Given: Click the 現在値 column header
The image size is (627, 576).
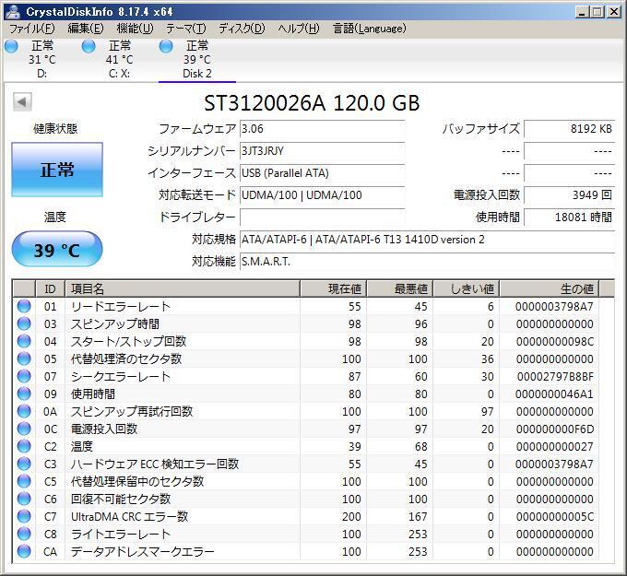Looking at the screenshot, I should click(x=333, y=288).
